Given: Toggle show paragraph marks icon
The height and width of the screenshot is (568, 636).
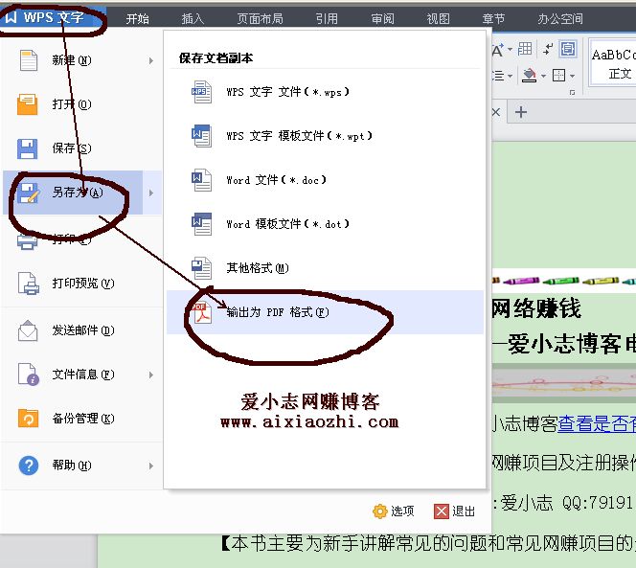Looking at the screenshot, I should (548, 50).
